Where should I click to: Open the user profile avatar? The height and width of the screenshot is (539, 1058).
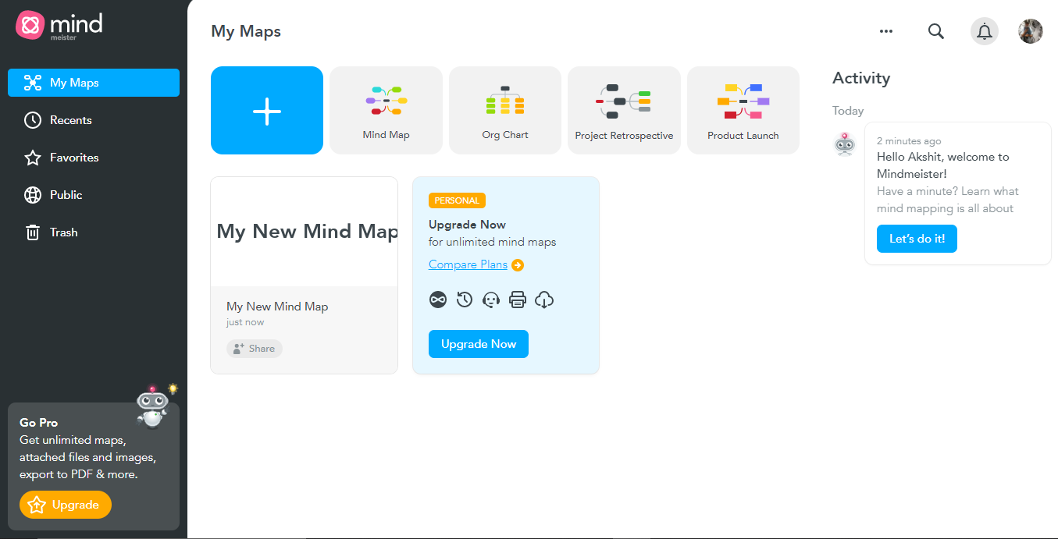click(1031, 31)
